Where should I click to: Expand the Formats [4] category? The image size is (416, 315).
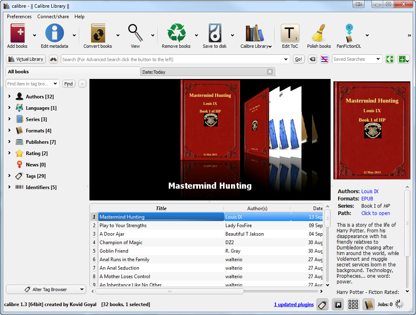[x=9, y=130]
